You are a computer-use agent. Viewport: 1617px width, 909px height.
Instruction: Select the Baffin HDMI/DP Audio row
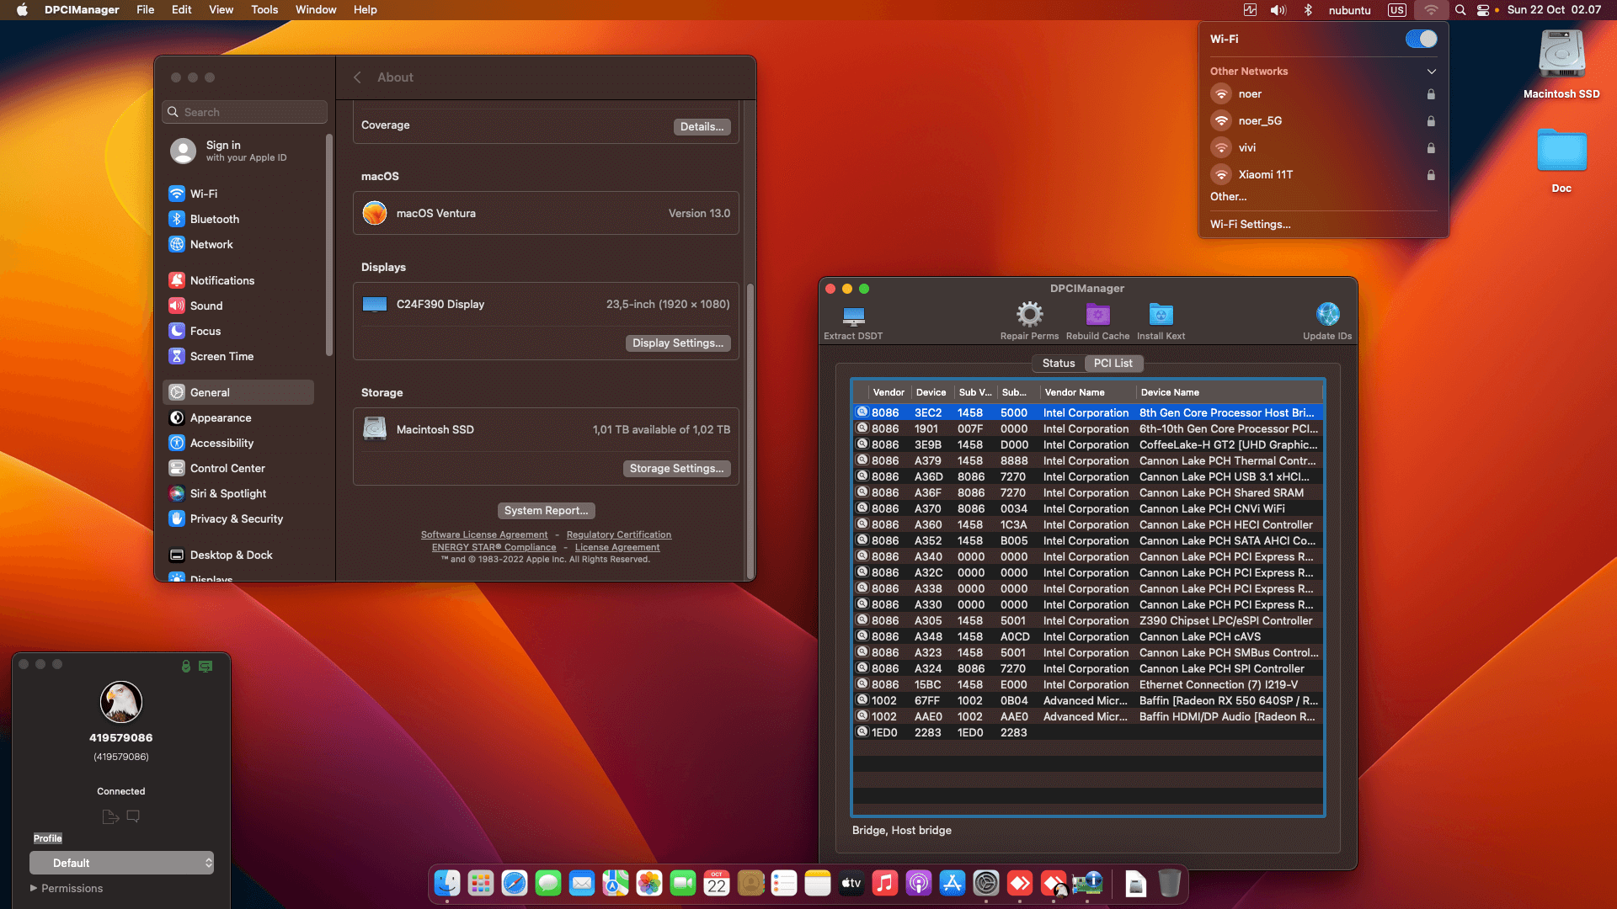click(1088, 716)
